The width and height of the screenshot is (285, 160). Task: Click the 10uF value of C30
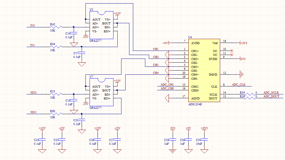199,144
